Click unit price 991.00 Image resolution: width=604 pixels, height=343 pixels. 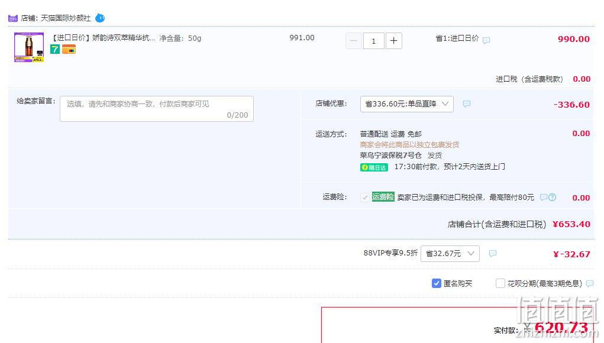302,38
